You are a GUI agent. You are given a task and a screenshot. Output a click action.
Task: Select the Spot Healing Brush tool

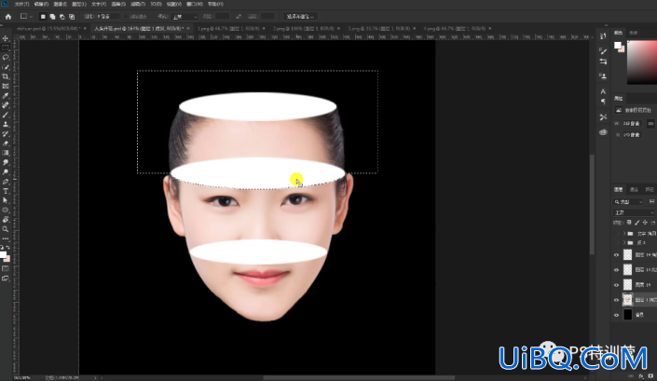6,105
